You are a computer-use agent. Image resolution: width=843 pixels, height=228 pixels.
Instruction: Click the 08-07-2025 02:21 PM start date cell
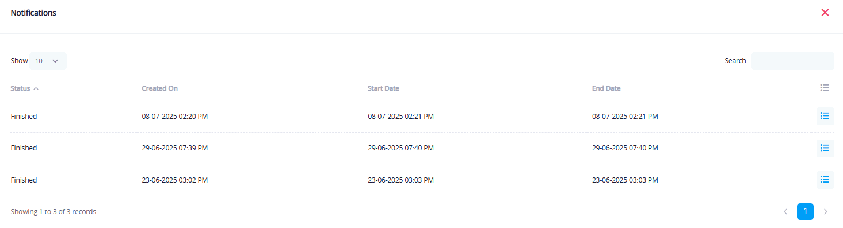(400, 117)
